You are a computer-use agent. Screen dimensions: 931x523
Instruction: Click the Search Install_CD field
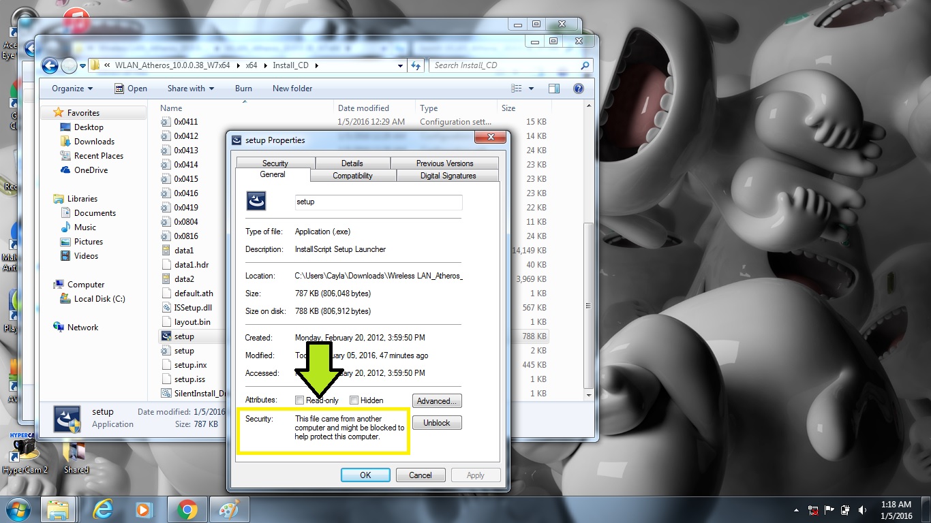click(510, 65)
